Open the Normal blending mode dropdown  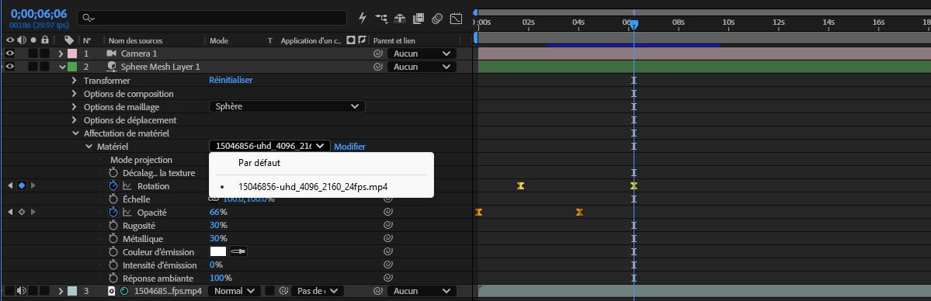[234, 291]
